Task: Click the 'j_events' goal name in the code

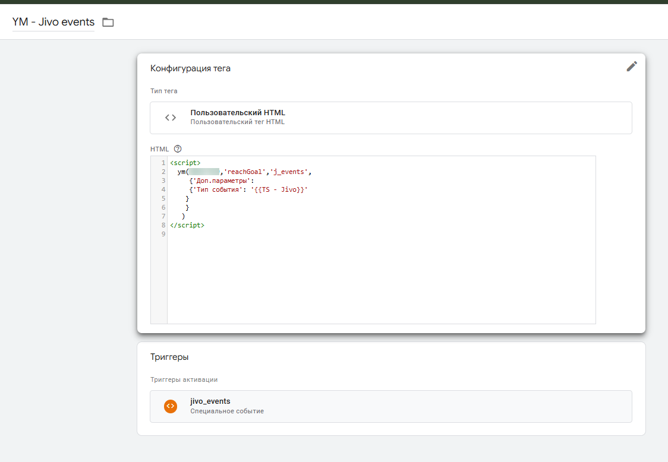Action: (x=289, y=172)
